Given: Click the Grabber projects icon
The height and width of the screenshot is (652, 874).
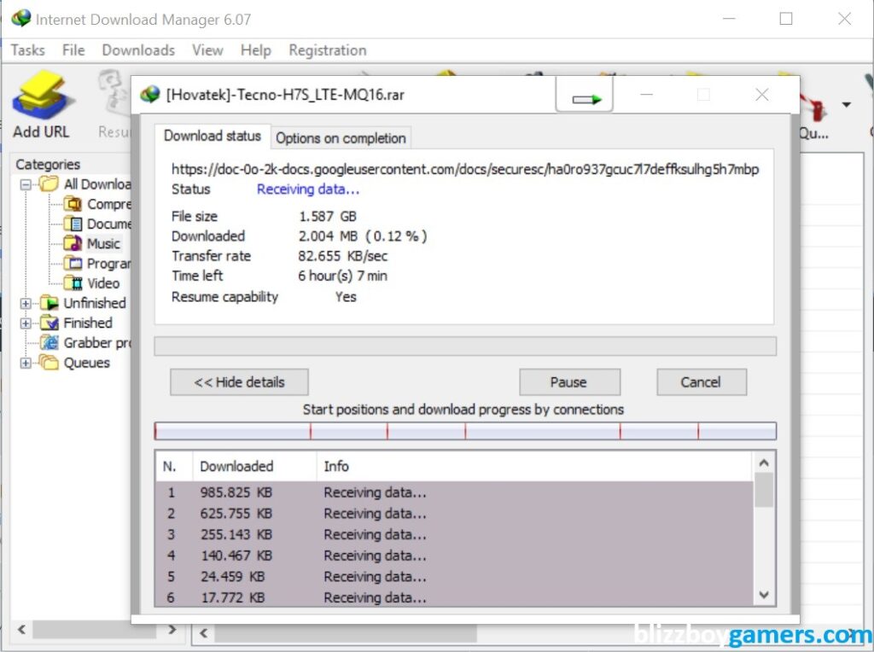Looking at the screenshot, I should click(49, 343).
